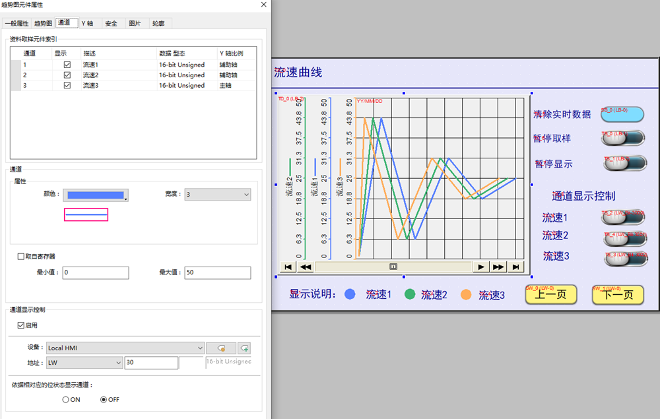The image size is (660, 419).
Task: Enable the 取自寄存器 checkbox
Action: [21, 257]
